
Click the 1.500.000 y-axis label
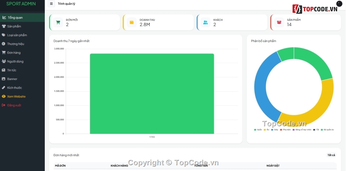tap(59, 91)
